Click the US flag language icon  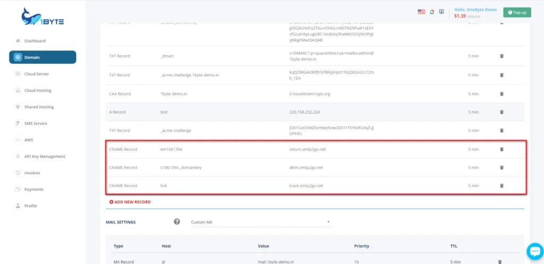pyautogui.click(x=421, y=12)
